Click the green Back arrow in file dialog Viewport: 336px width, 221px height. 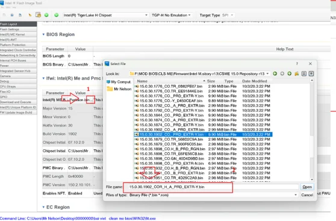click(x=275, y=73)
